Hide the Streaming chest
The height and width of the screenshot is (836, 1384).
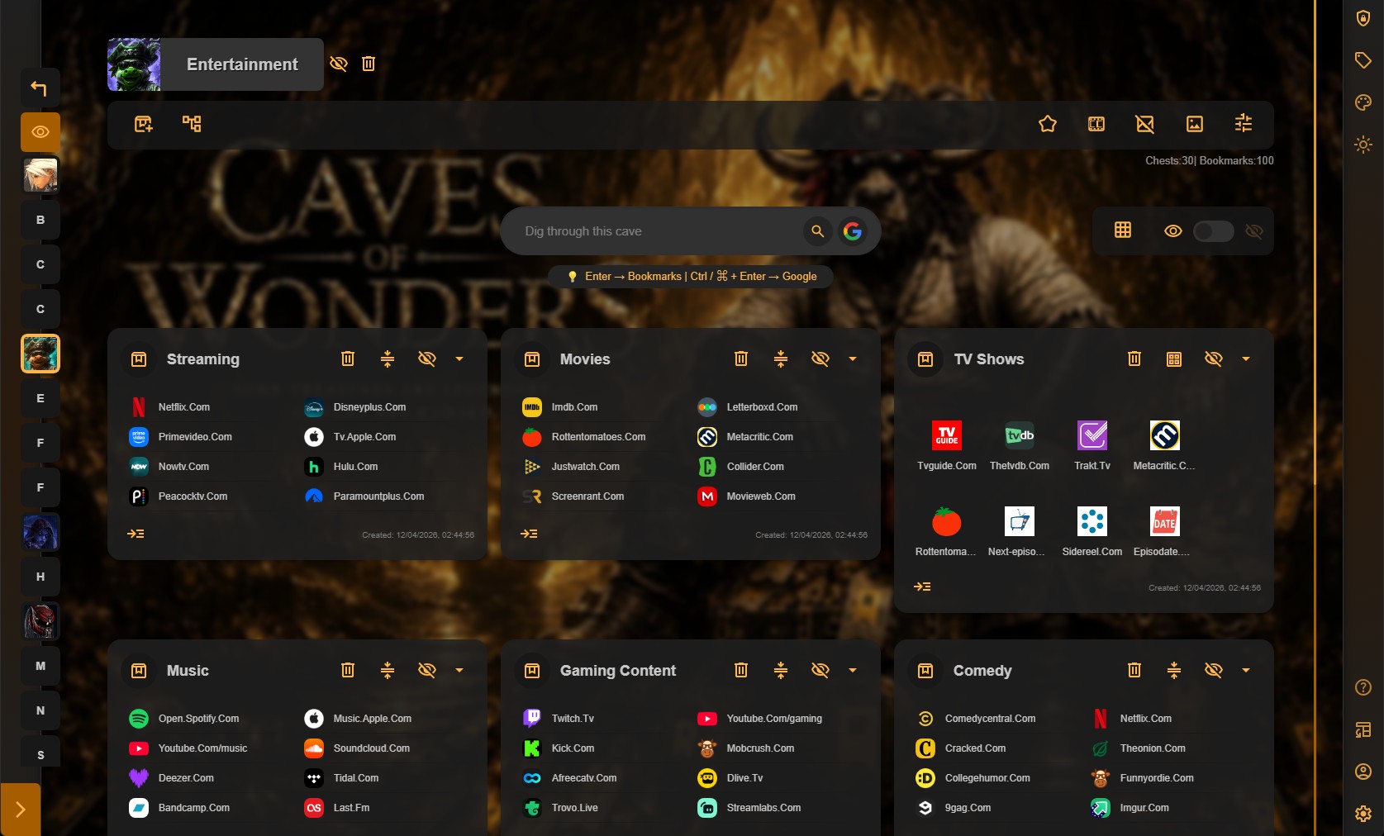[427, 359]
